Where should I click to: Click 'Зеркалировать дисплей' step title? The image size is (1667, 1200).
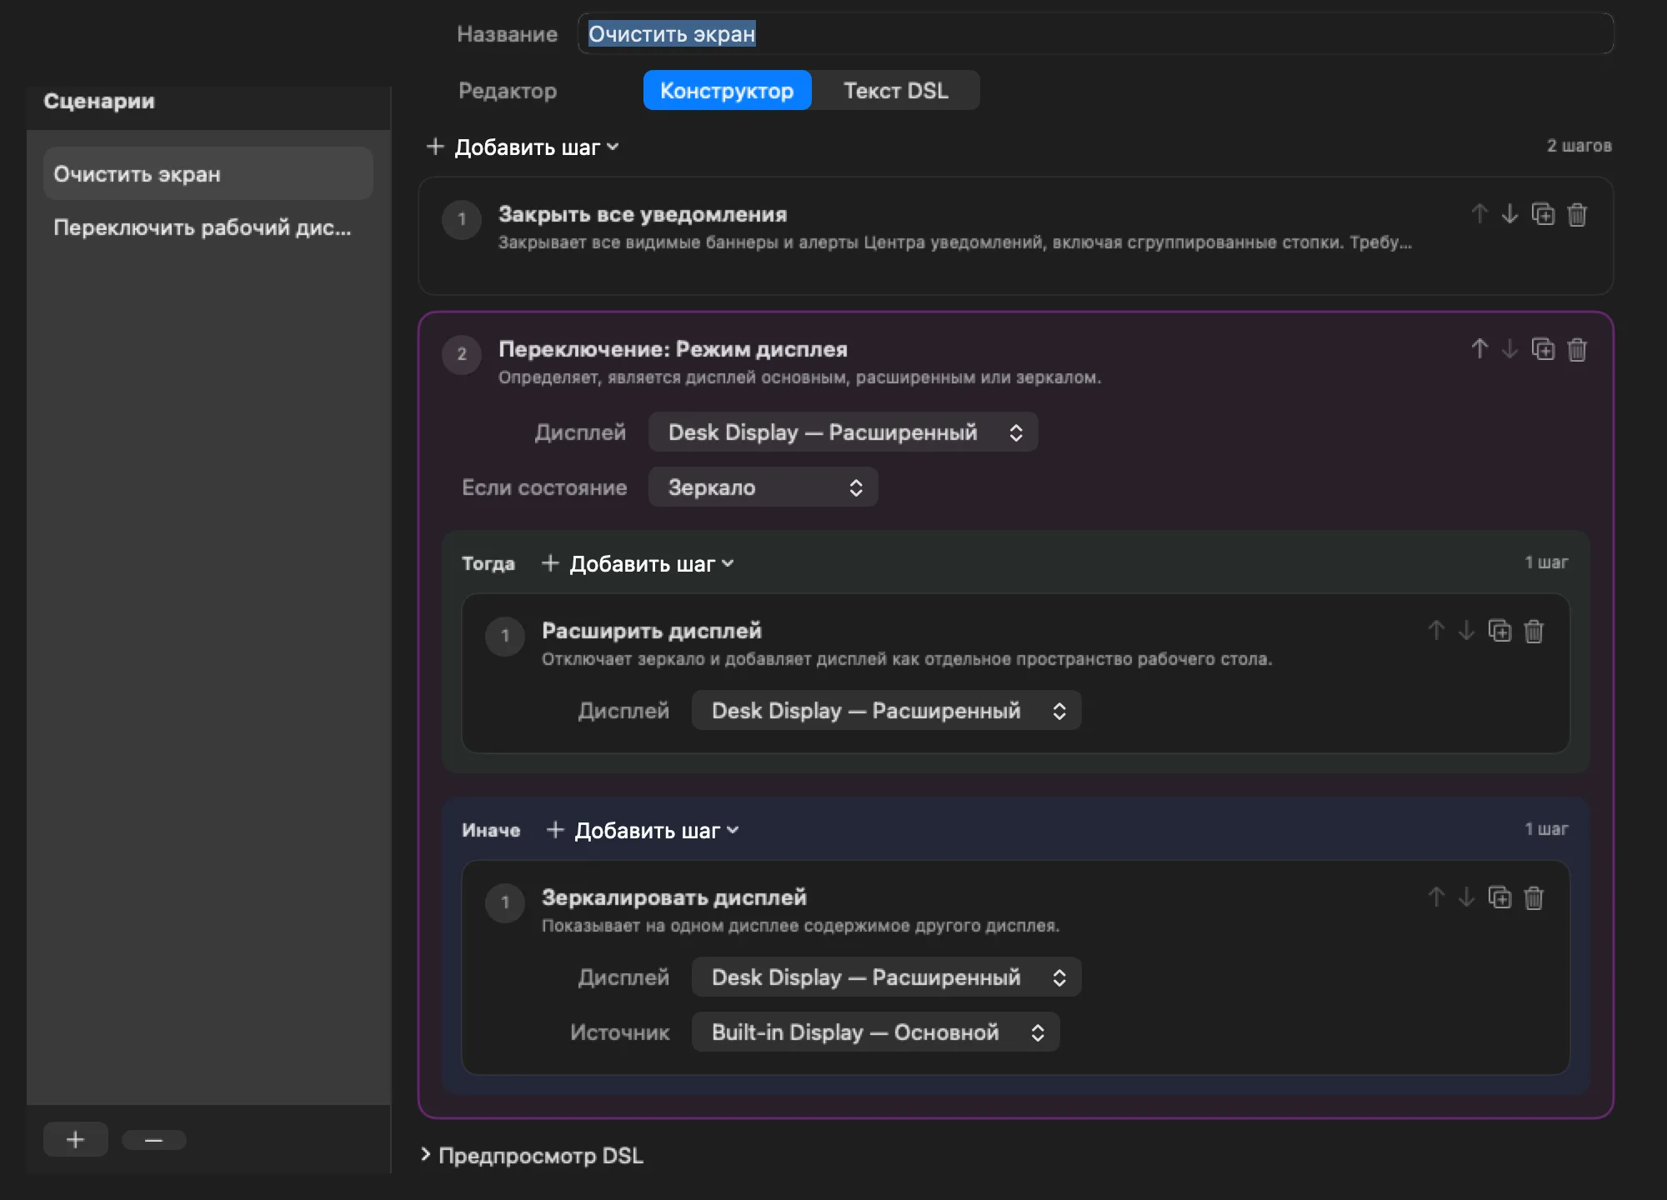click(x=674, y=897)
